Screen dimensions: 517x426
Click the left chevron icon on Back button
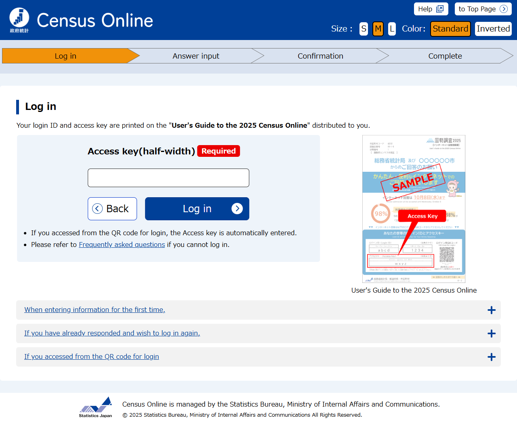point(97,209)
